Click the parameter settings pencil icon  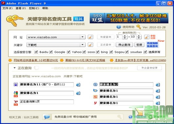tap(147, 37)
